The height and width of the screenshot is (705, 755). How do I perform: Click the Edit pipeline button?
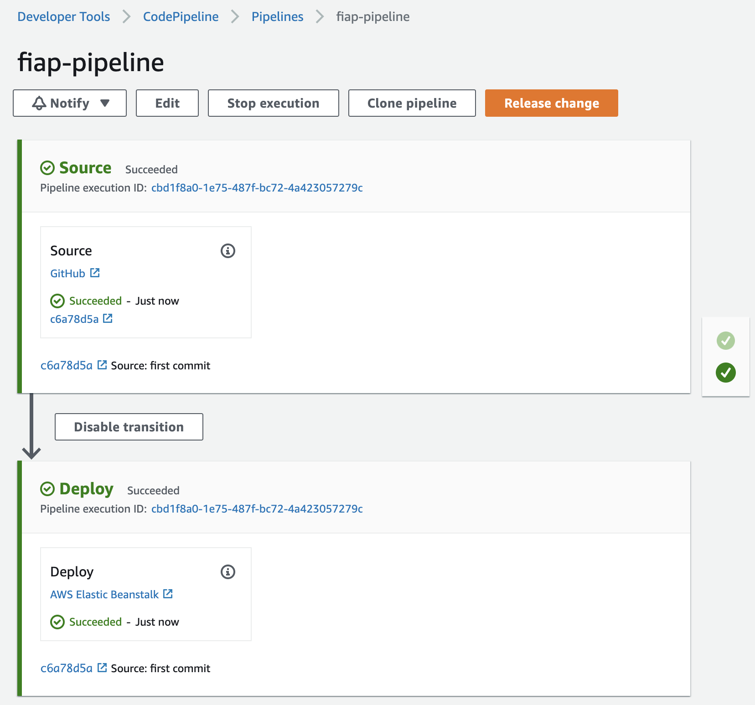167,103
